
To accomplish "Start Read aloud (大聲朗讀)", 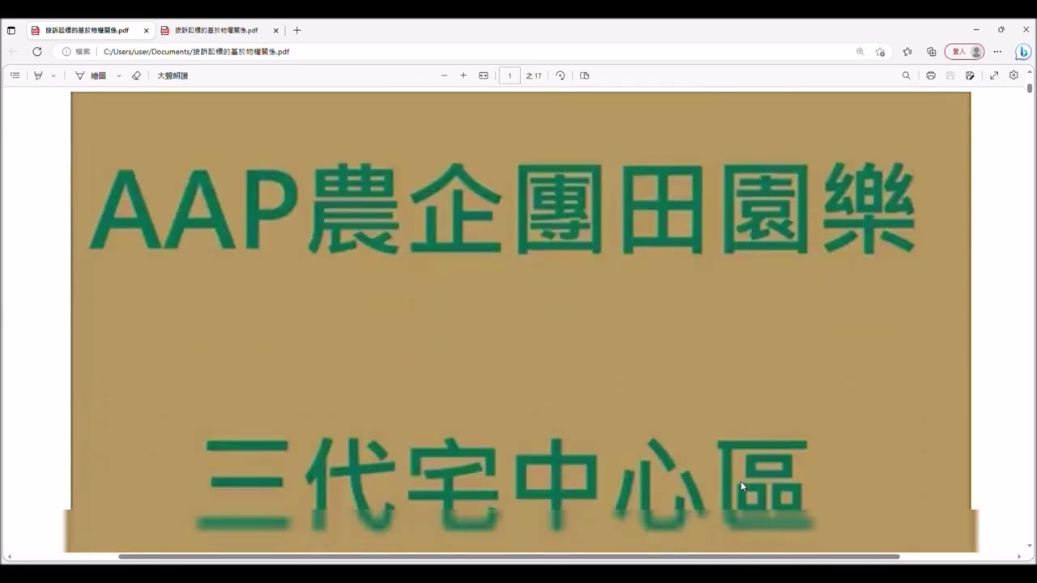I will point(173,75).
